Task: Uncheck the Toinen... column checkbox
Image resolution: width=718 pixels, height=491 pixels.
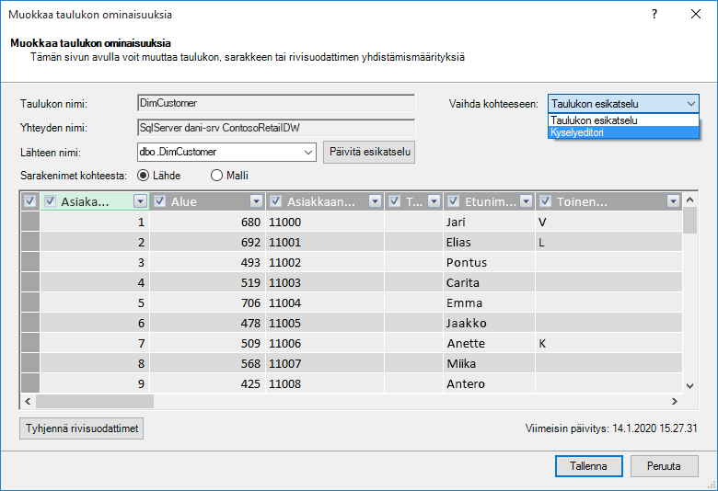Action: click(x=545, y=200)
